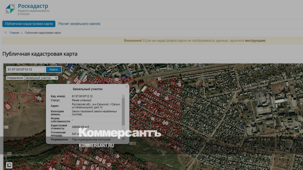
Task: Go to Главная via breadcrumb
Action: point(14,33)
